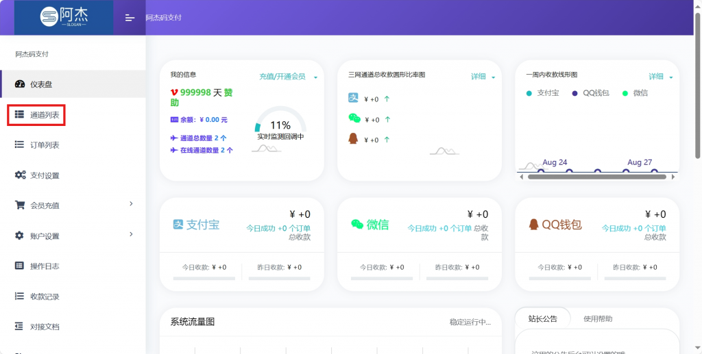Click the WeChat icon on the 微信 summary card
The width and height of the screenshot is (702, 354).
356,225
